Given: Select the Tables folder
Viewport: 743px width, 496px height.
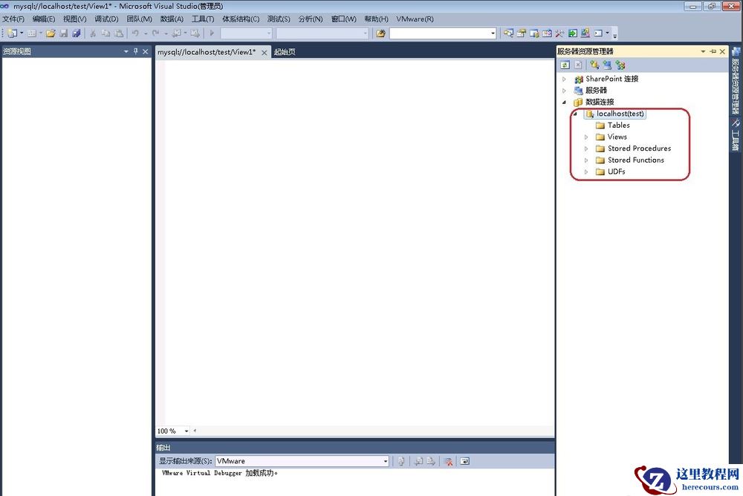Looking at the screenshot, I should click(618, 125).
